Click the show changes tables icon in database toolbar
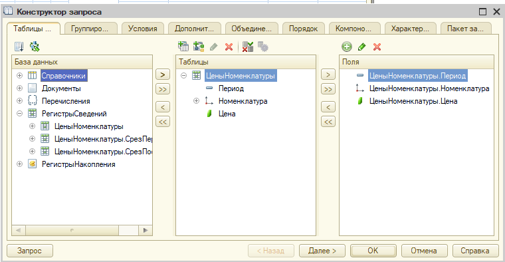505x262 pixels. tap(35, 47)
